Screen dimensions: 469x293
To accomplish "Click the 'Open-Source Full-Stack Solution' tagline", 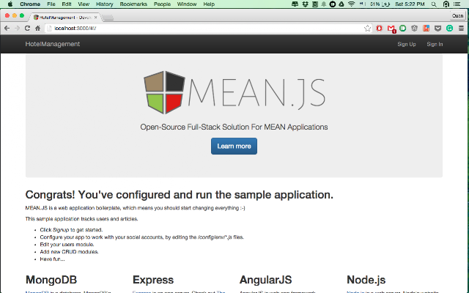I will tap(234, 127).
